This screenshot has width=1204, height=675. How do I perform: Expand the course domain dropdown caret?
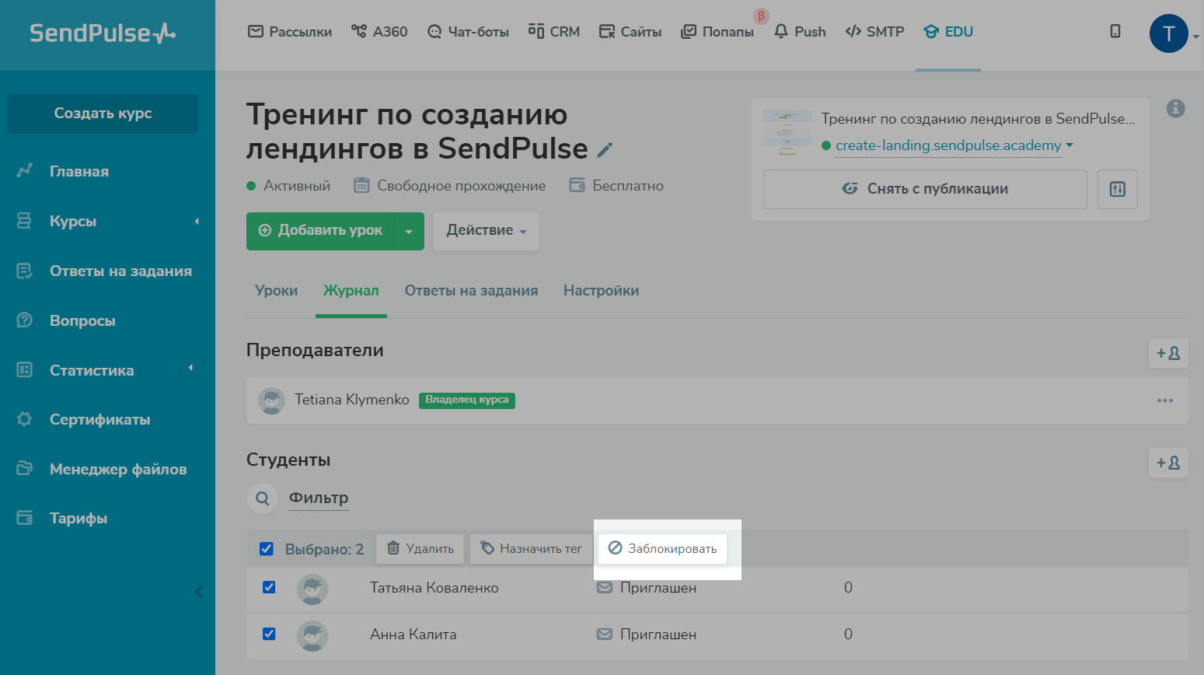[1070, 145]
